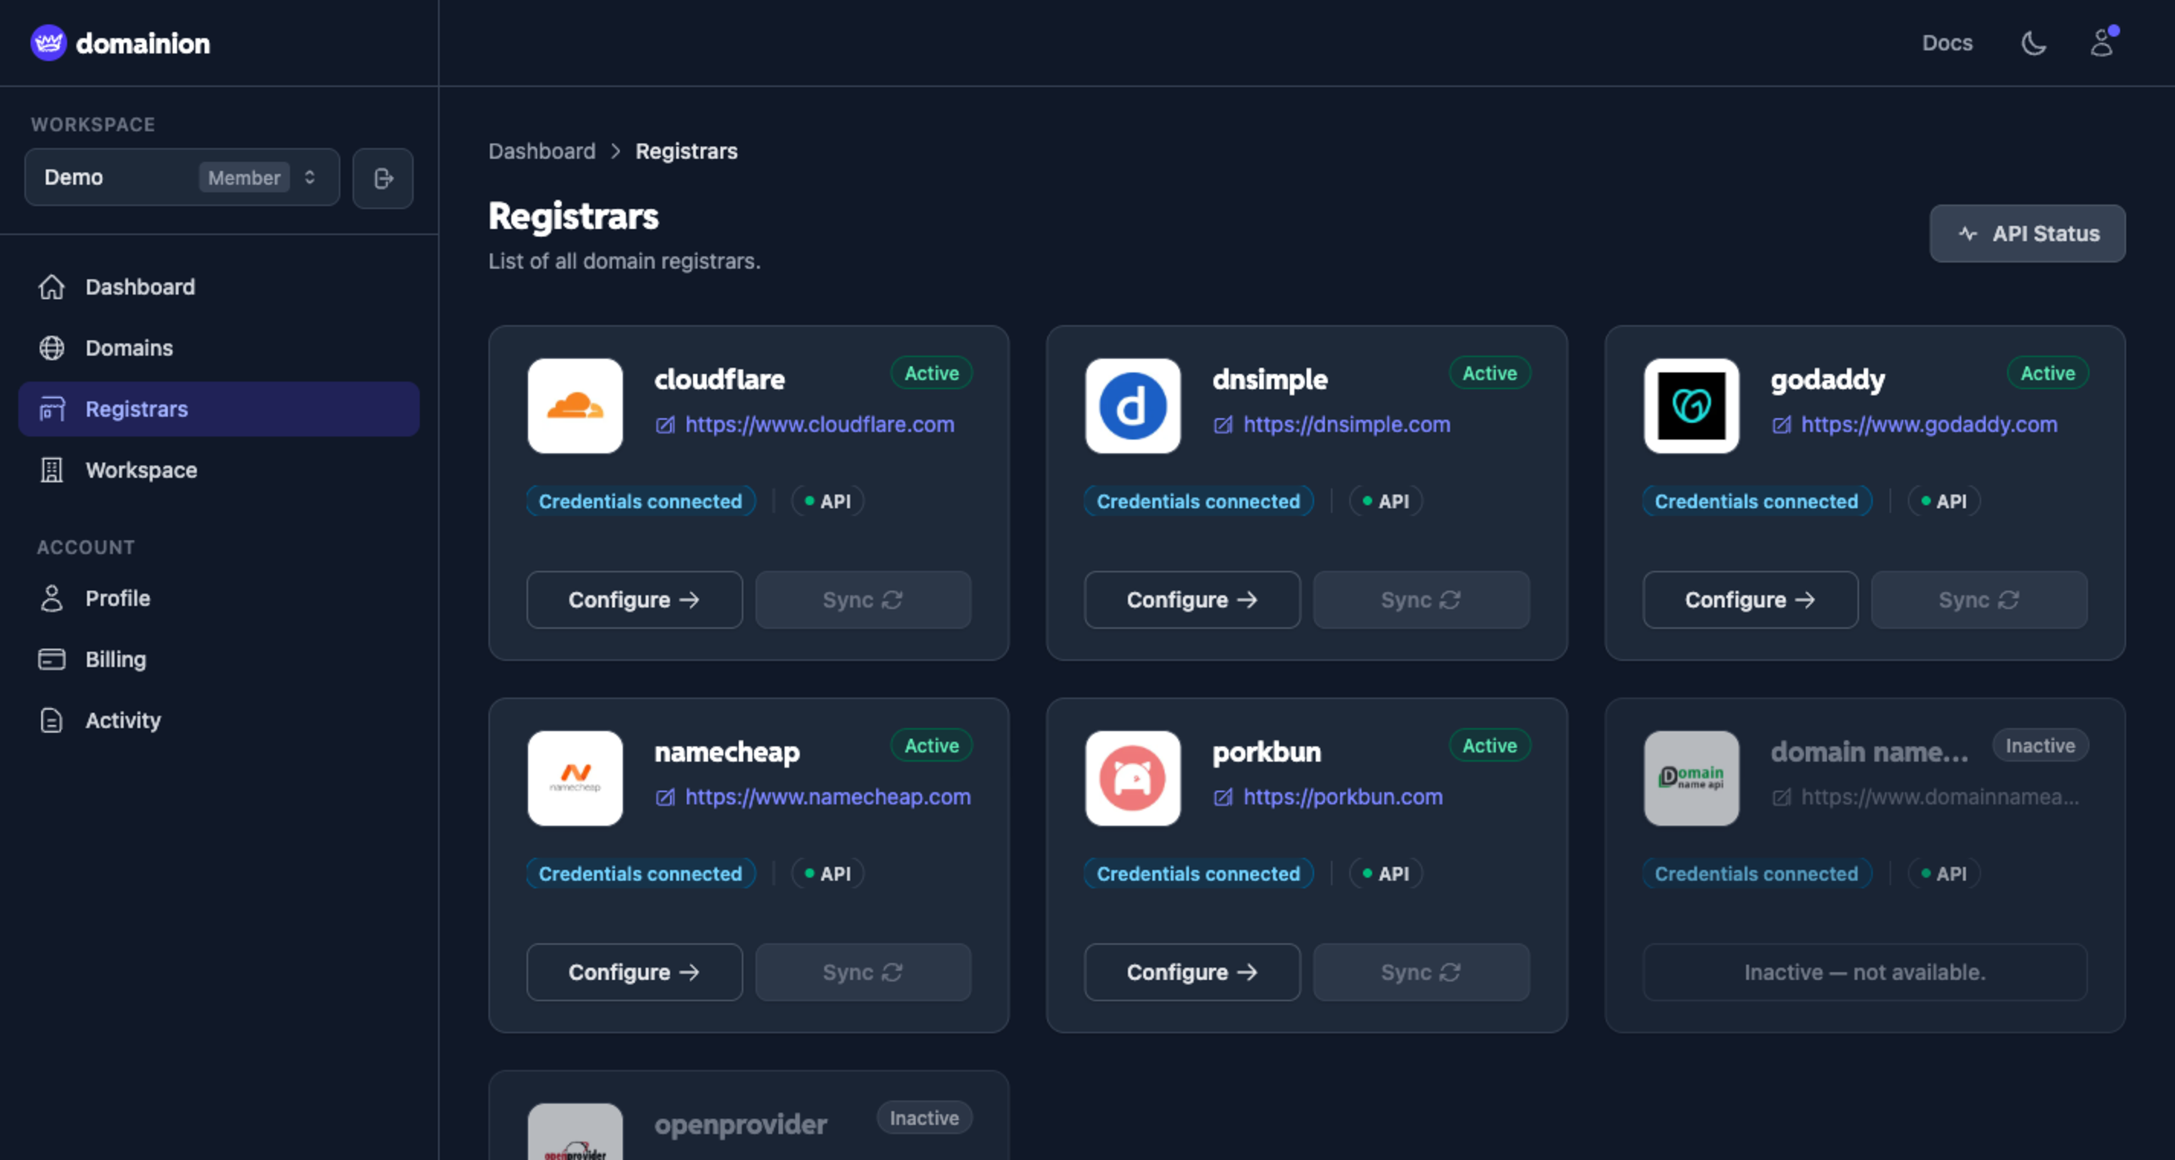2175x1160 pixels.
Task: Click Sync on the cloudflare card
Action: (863, 599)
